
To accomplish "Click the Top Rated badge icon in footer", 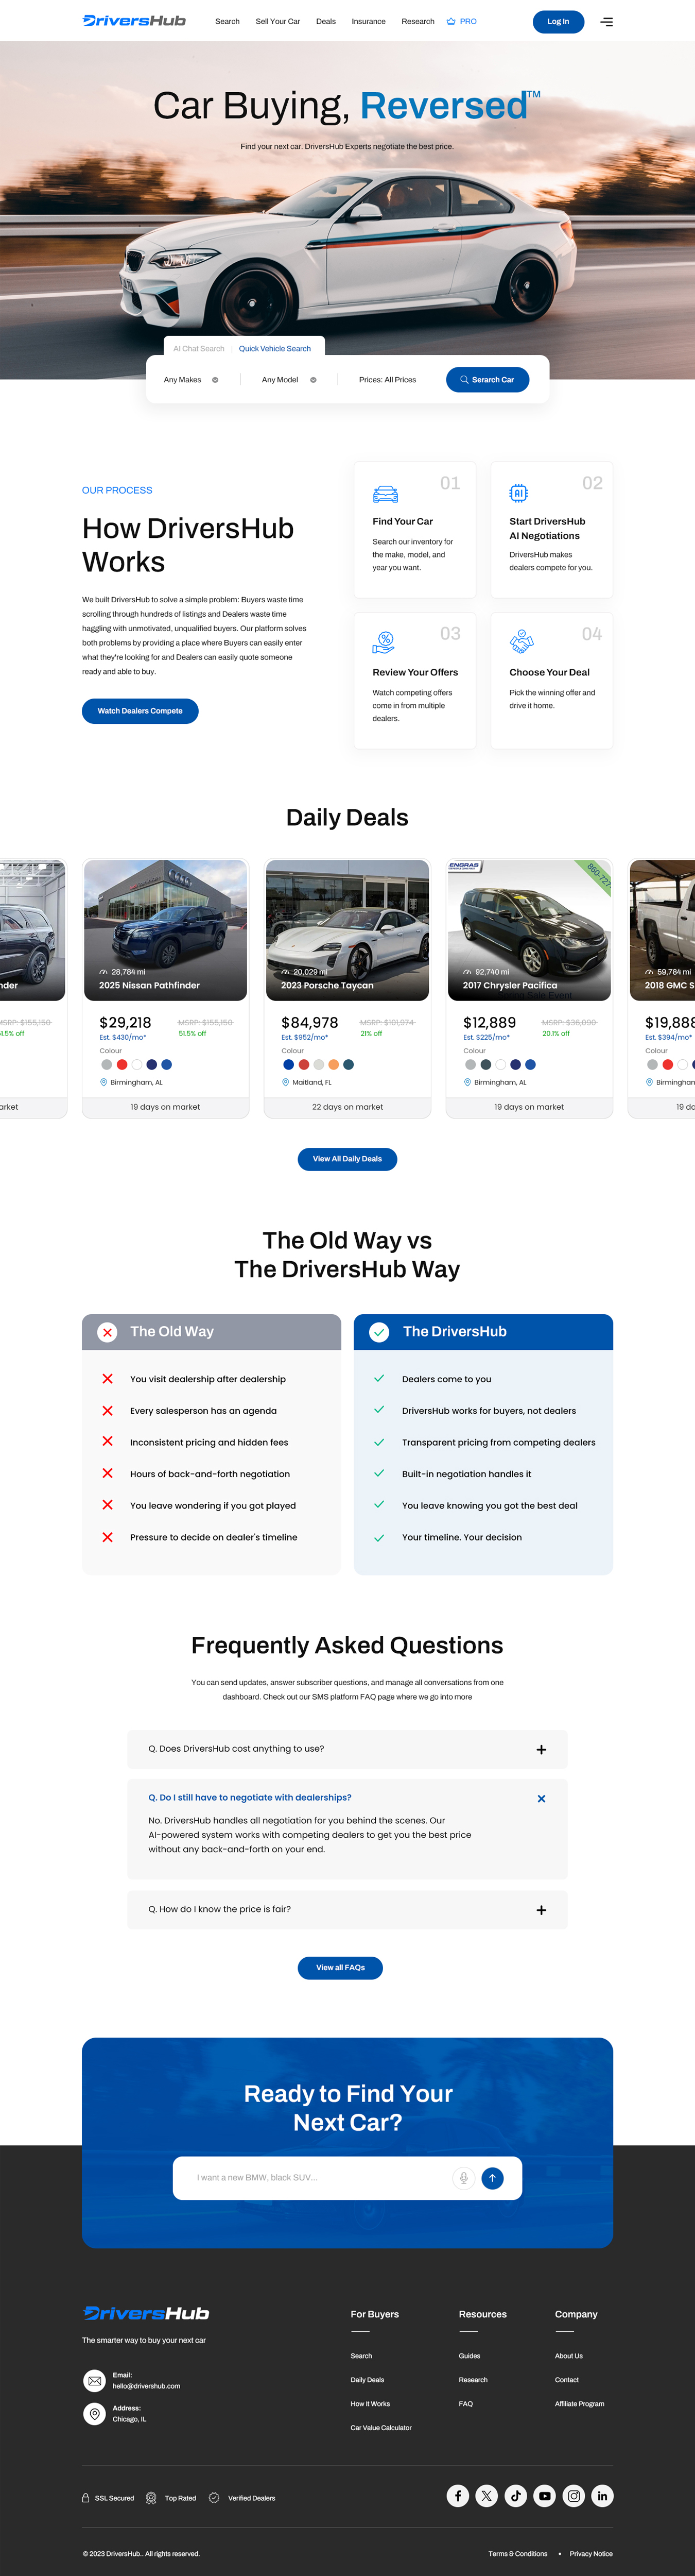I will 151,2497.
